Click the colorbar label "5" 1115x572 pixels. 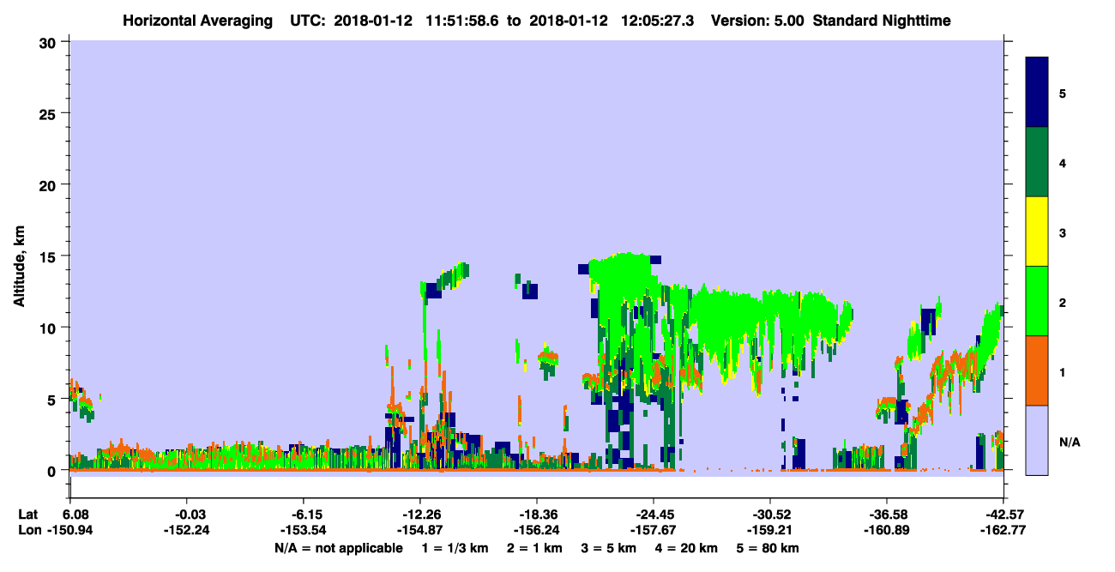pyautogui.click(x=1063, y=93)
